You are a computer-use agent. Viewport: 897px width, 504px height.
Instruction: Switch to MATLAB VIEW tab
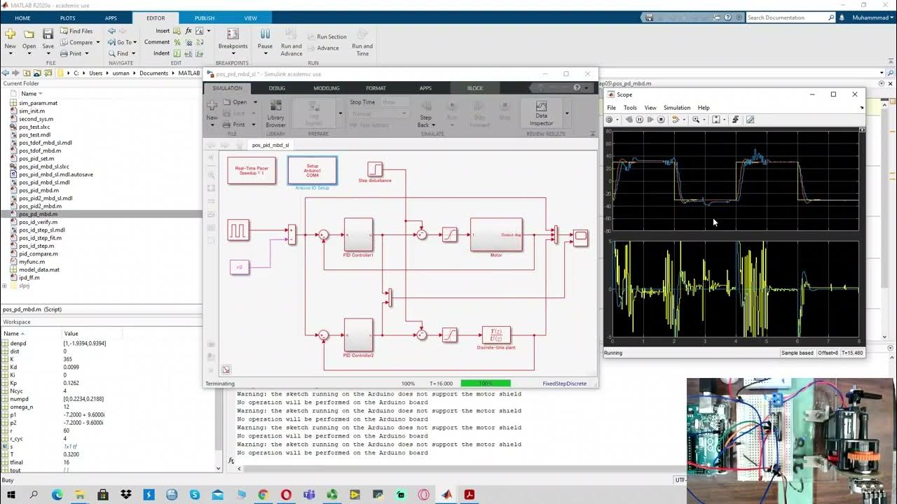pos(250,18)
